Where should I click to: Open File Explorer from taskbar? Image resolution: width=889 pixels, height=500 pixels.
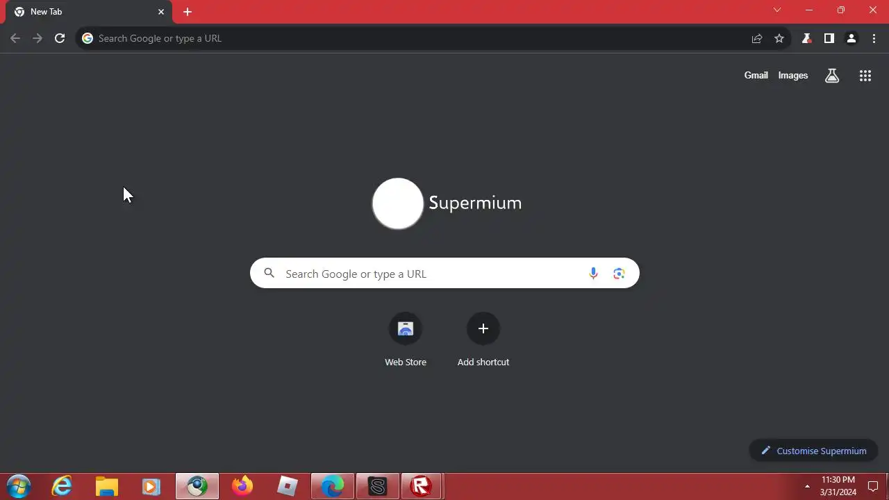point(107,486)
